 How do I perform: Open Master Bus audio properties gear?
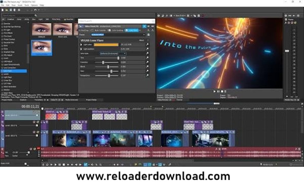pyautogui.click(x=286, y=16)
